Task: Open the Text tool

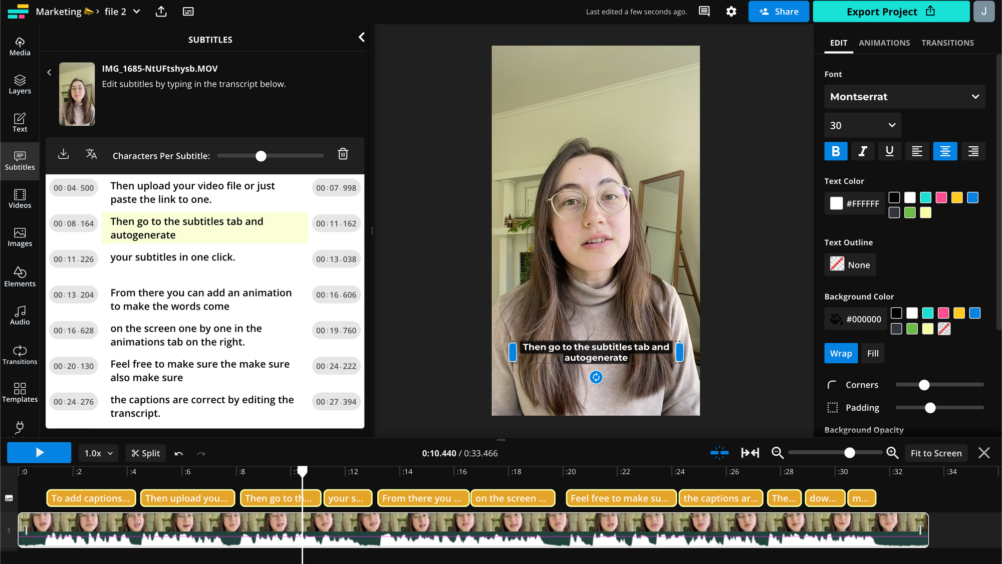Action: pos(20,122)
